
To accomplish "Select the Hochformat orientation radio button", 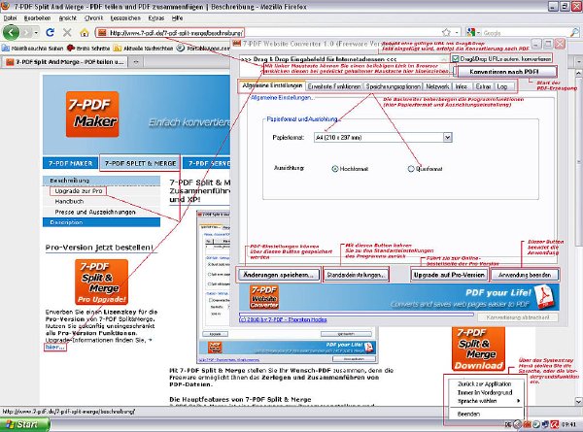I will pos(334,169).
